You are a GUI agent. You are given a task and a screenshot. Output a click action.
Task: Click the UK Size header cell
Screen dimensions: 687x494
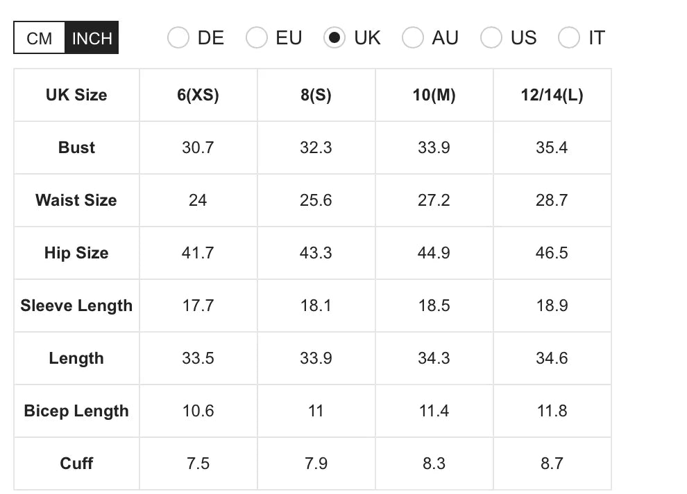pyautogui.click(x=76, y=95)
